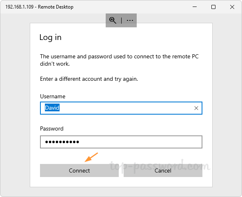Click the Connect button
This screenshot has height=197, width=242.
79,170
